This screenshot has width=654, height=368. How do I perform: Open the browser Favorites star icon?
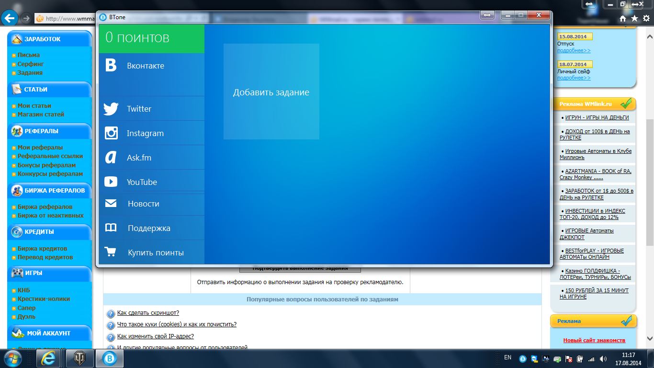point(635,19)
